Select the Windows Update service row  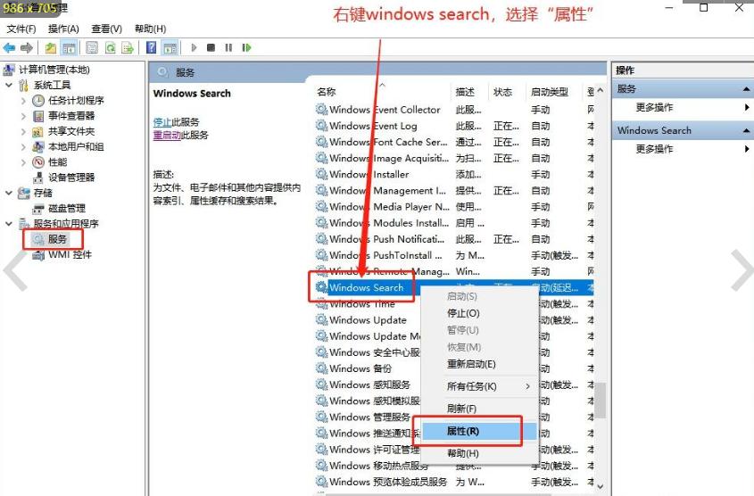pyautogui.click(x=368, y=320)
